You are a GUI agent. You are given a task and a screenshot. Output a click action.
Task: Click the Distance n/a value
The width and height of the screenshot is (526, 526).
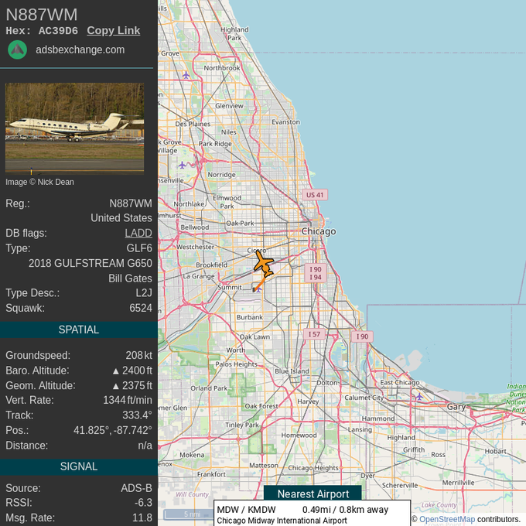tap(145, 446)
